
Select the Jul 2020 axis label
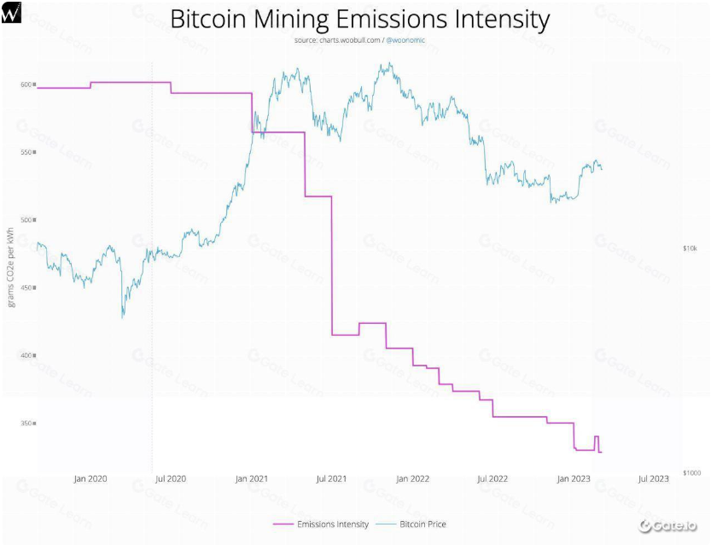pos(171,478)
